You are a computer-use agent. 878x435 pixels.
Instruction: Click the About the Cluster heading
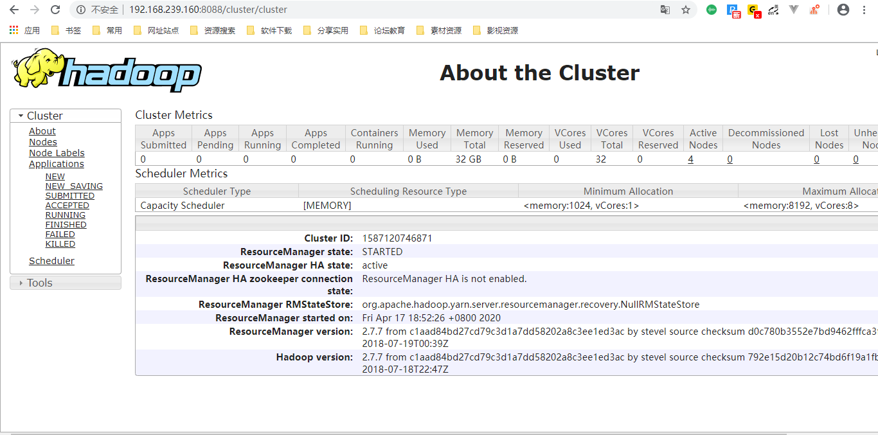[539, 73]
